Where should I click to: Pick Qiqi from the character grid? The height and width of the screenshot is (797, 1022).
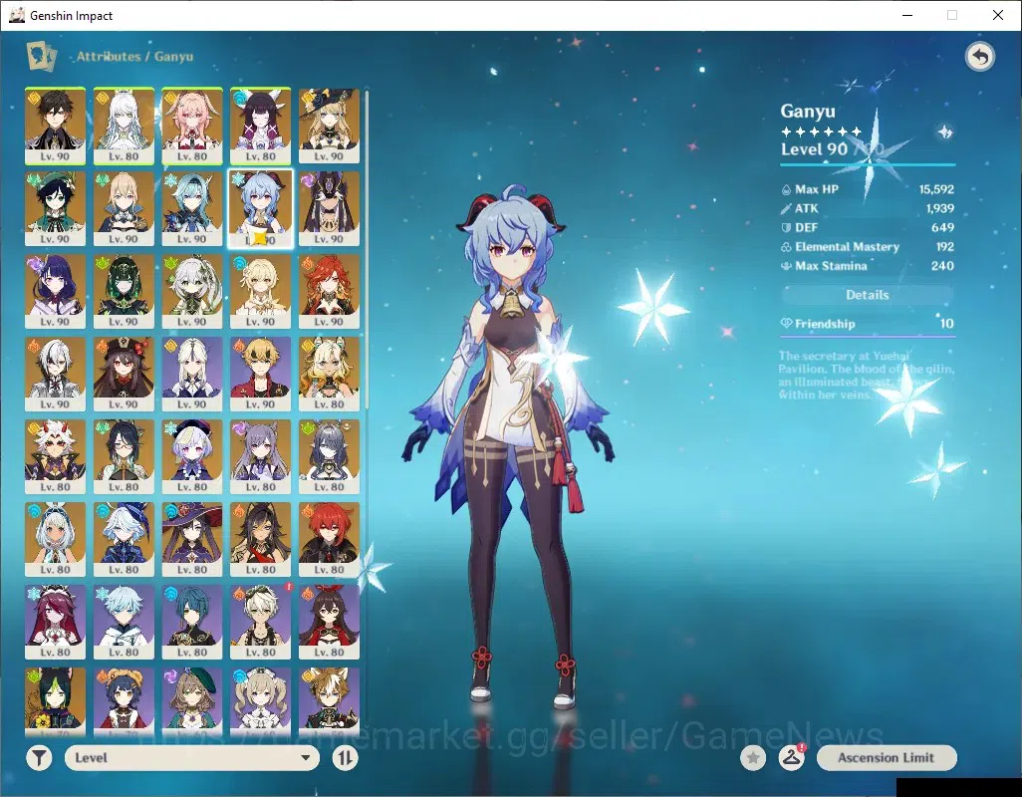click(192, 457)
